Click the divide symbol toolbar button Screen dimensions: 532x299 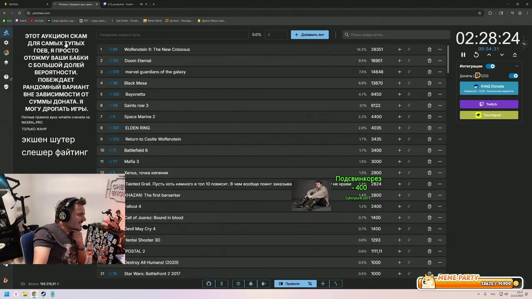[x=323, y=284]
